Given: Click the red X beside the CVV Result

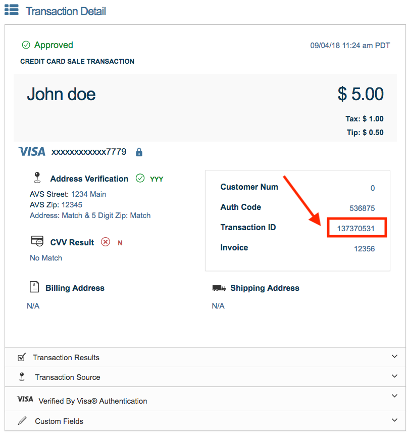Looking at the screenshot, I should coord(106,242).
